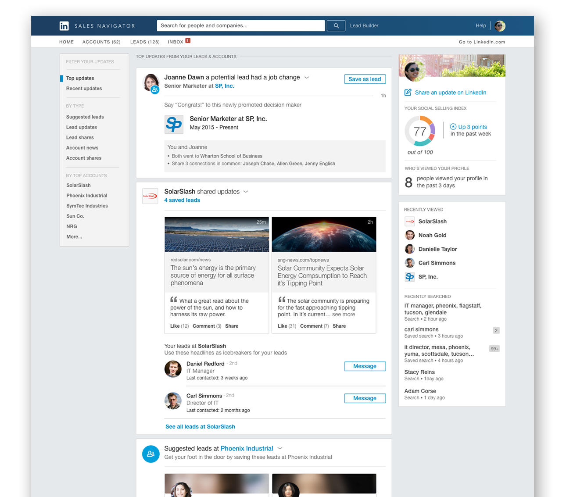Viewport: 566px width, 497px height.
Task: Click the Inbox notification badge
Action: click(x=188, y=41)
